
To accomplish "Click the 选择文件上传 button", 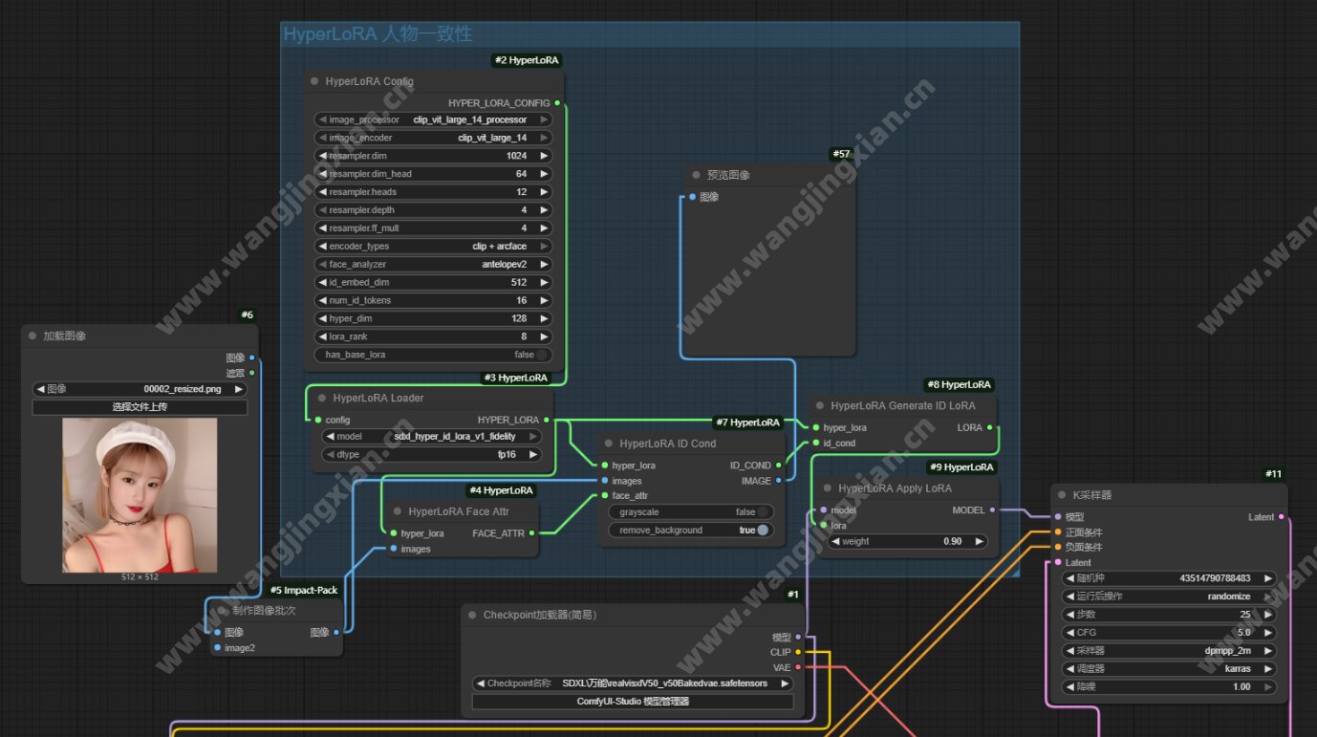I will [x=140, y=407].
